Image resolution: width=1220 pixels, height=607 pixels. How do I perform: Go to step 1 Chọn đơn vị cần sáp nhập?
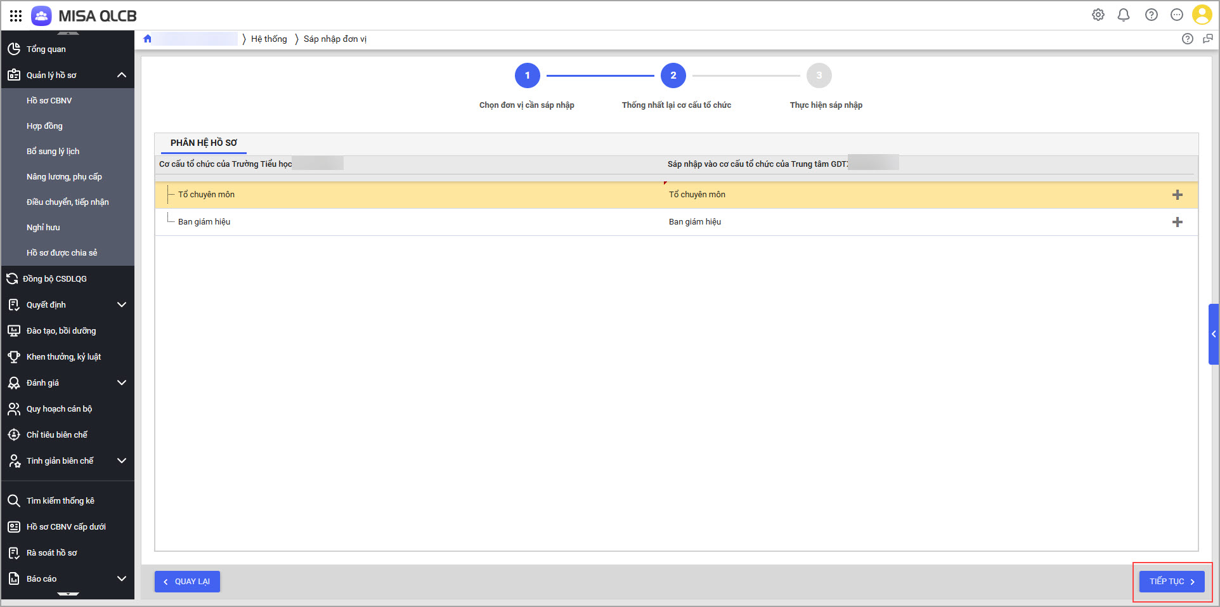[x=528, y=75]
